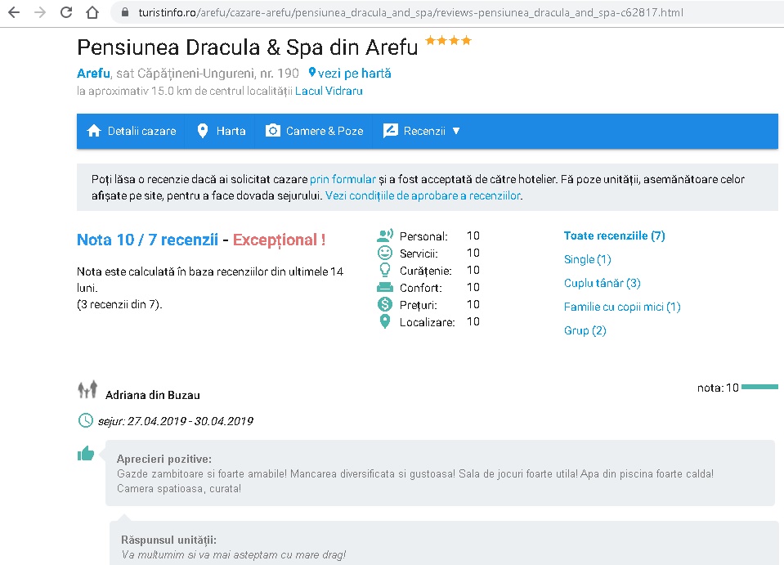Filter reviews by Cuplu tânăr (3)
This screenshot has height=565, width=784.
tap(602, 283)
